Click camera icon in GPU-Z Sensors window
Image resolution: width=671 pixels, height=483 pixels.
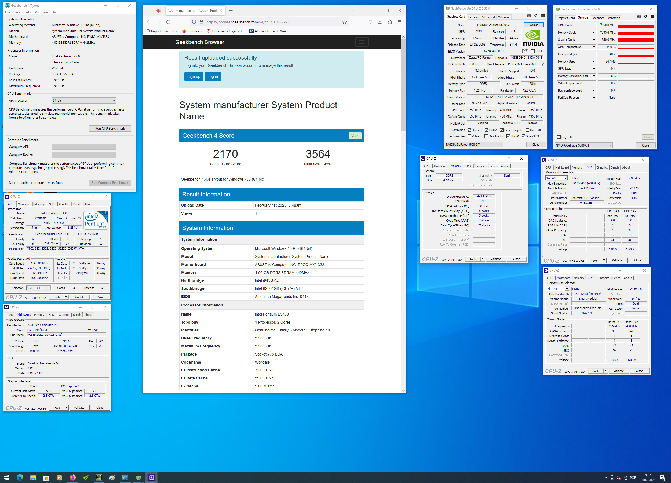[x=639, y=17]
